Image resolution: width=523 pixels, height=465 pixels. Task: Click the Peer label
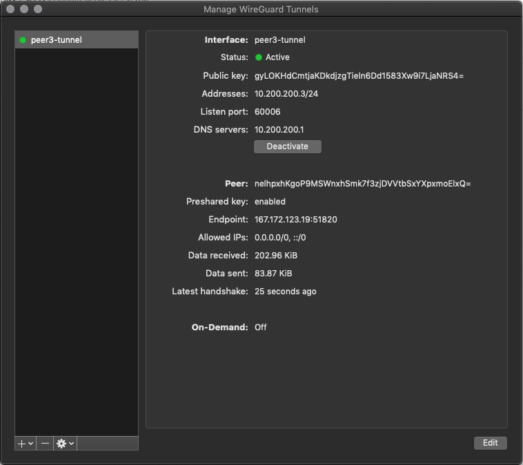tap(237, 184)
